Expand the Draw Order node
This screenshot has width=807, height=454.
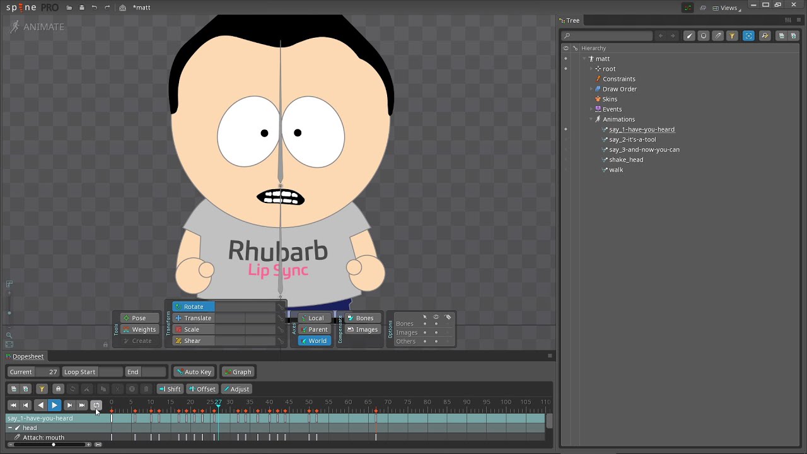(x=591, y=89)
